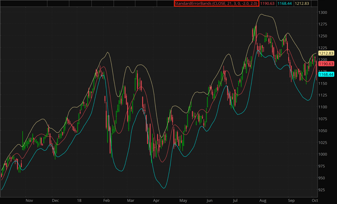The image size is (337, 204).
Task: Select the cyan 1168.44 price bubble
Action: pyautogui.click(x=326, y=75)
